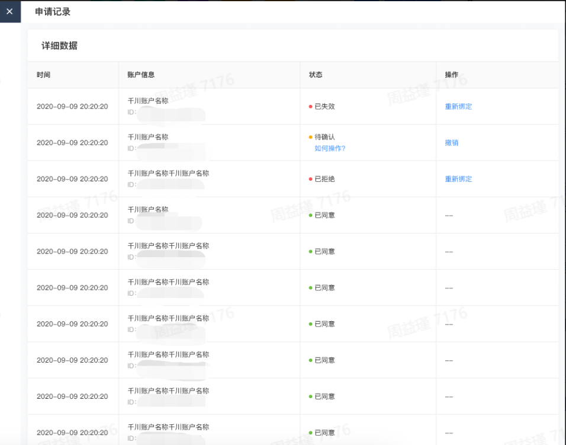
Task: Open the 如何操作? help link
Action: (x=330, y=148)
